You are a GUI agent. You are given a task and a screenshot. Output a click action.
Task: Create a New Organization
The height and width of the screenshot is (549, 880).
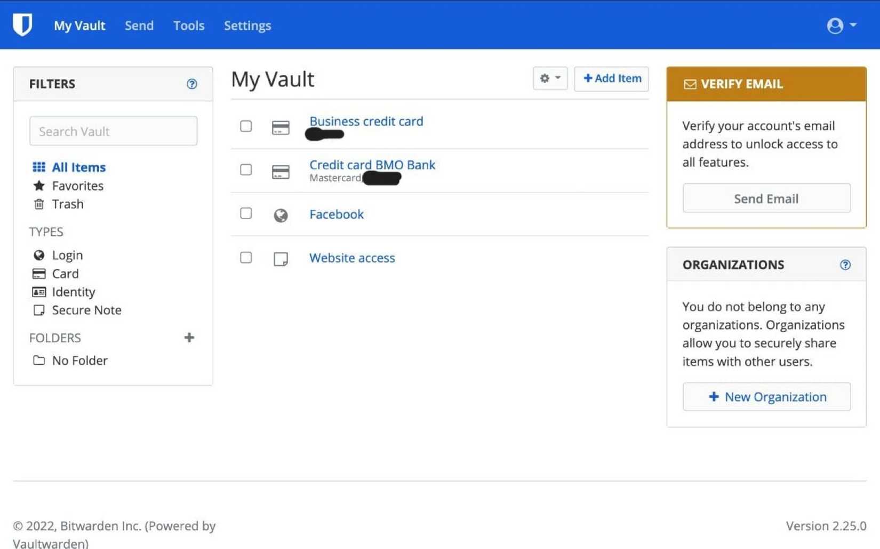(766, 397)
